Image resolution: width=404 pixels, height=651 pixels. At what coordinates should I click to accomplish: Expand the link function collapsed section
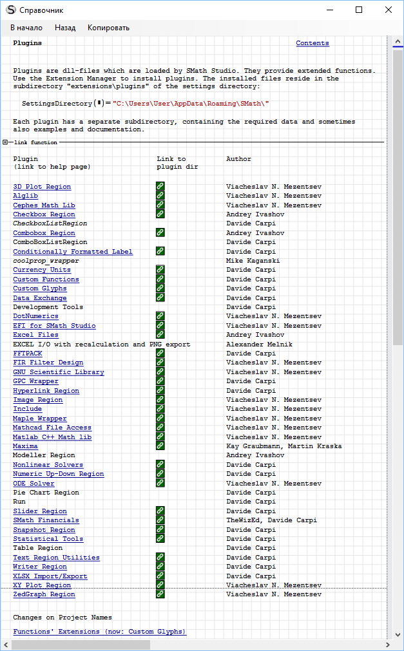[x=5, y=142]
